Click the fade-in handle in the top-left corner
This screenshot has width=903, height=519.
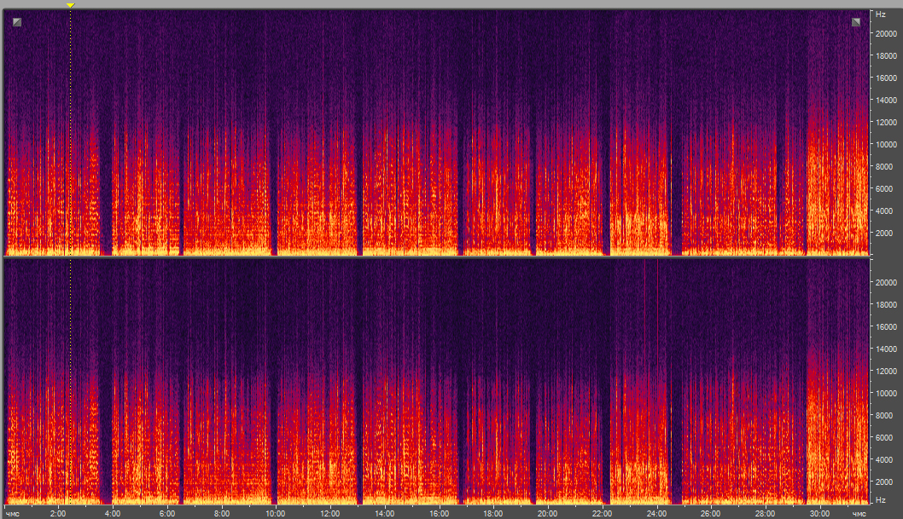(17, 22)
